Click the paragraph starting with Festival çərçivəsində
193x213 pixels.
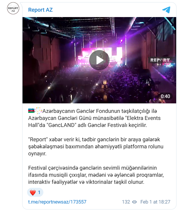click(x=96, y=175)
